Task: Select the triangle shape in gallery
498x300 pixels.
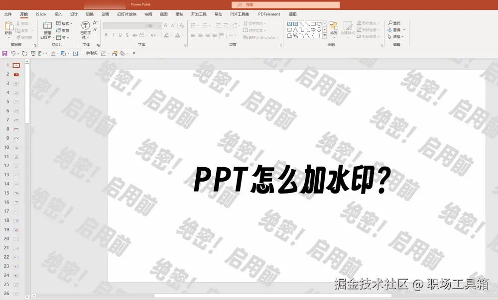Action: coord(295,30)
